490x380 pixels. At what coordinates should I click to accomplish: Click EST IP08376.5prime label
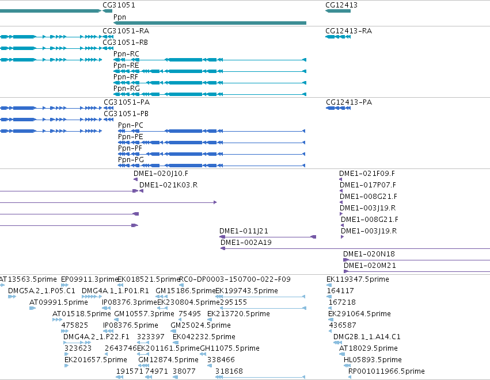(131, 326)
